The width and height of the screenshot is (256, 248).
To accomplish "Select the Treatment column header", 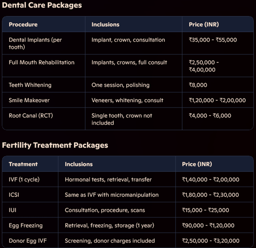I will coord(23,164).
